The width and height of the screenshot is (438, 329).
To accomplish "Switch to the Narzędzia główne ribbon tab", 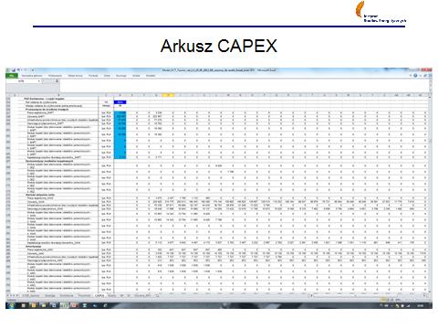I will pos(32,76).
